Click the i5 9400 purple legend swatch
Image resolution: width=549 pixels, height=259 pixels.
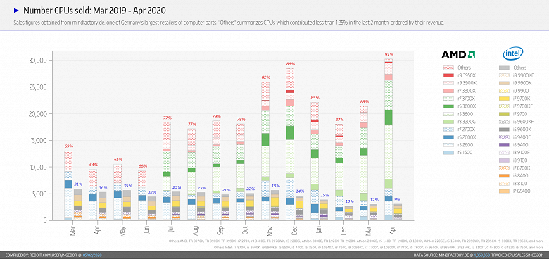point(504,144)
